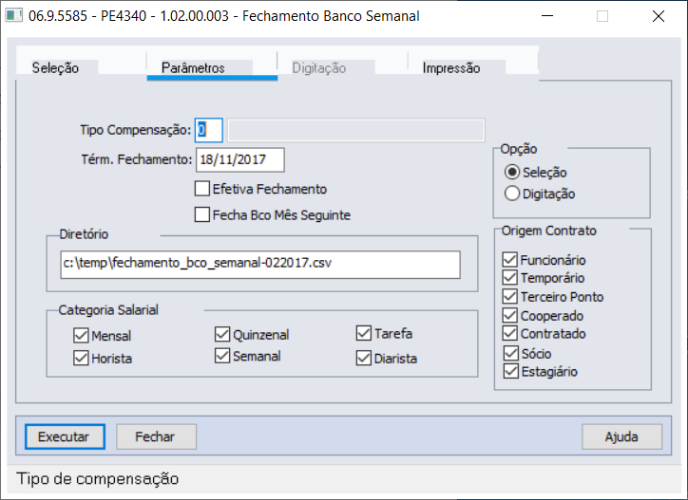Click the 'Térm. Fechamento:' label

(x=137, y=159)
